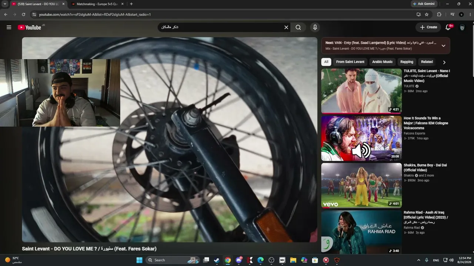This screenshot has height=266, width=474.
Task: Open the YouTube guide hamburger menu
Action: click(x=9, y=27)
